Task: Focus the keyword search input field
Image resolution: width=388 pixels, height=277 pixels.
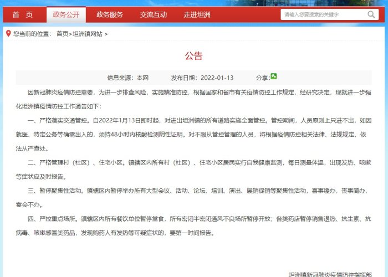Action: (x=324, y=14)
